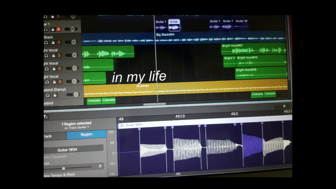Solo the Bluebird (Darcy) drummer track
The image size is (336, 189).
[x=48, y=96]
